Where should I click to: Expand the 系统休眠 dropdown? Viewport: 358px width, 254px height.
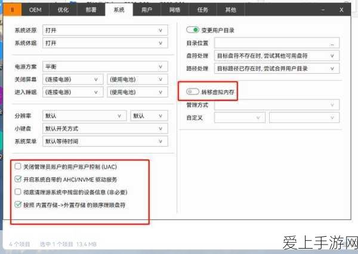click(x=105, y=43)
